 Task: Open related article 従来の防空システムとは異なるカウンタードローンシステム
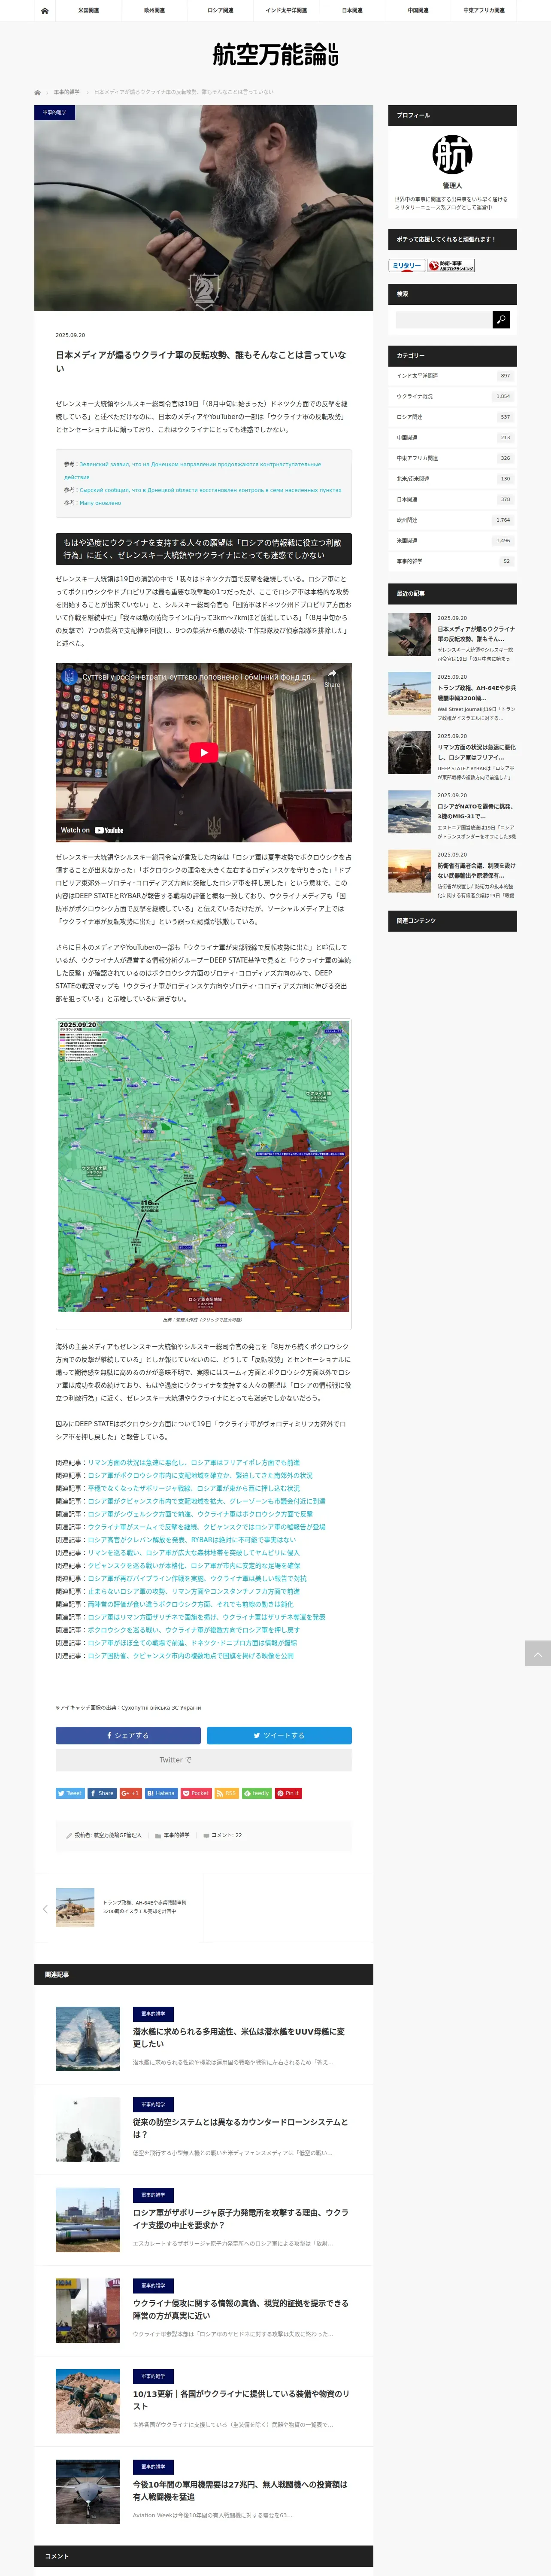pos(241,2128)
